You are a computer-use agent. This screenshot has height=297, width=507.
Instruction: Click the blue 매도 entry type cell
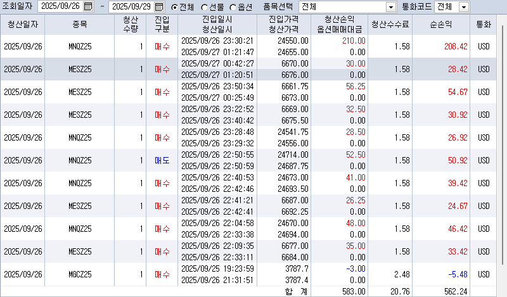[162, 160]
